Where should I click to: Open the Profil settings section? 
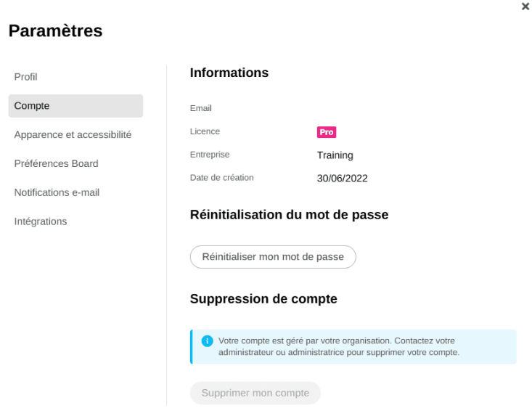coord(26,77)
